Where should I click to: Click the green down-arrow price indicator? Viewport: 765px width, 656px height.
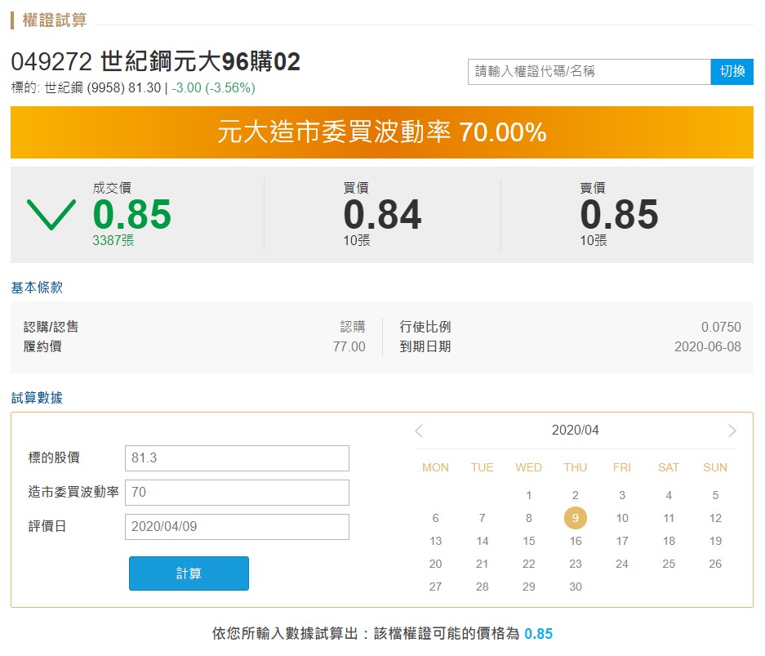[51, 215]
